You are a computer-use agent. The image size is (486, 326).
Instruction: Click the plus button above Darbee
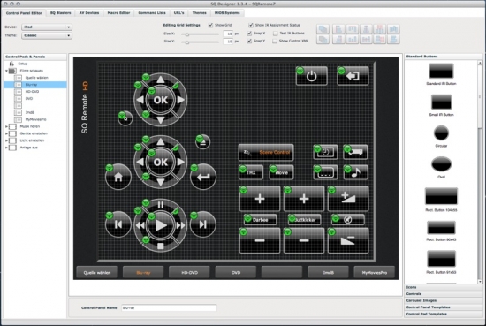260,199
